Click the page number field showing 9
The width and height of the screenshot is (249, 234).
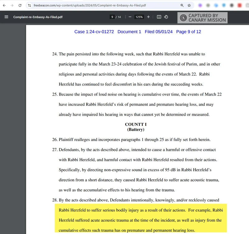pos(112,17)
